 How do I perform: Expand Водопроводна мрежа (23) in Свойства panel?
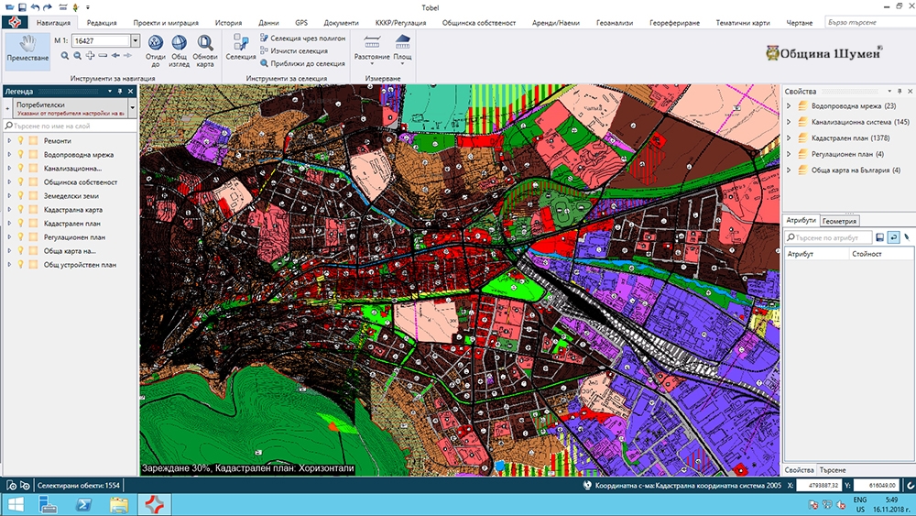790,106
